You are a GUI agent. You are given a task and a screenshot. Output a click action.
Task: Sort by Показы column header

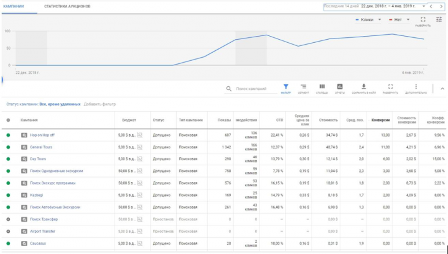tap(224, 120)
